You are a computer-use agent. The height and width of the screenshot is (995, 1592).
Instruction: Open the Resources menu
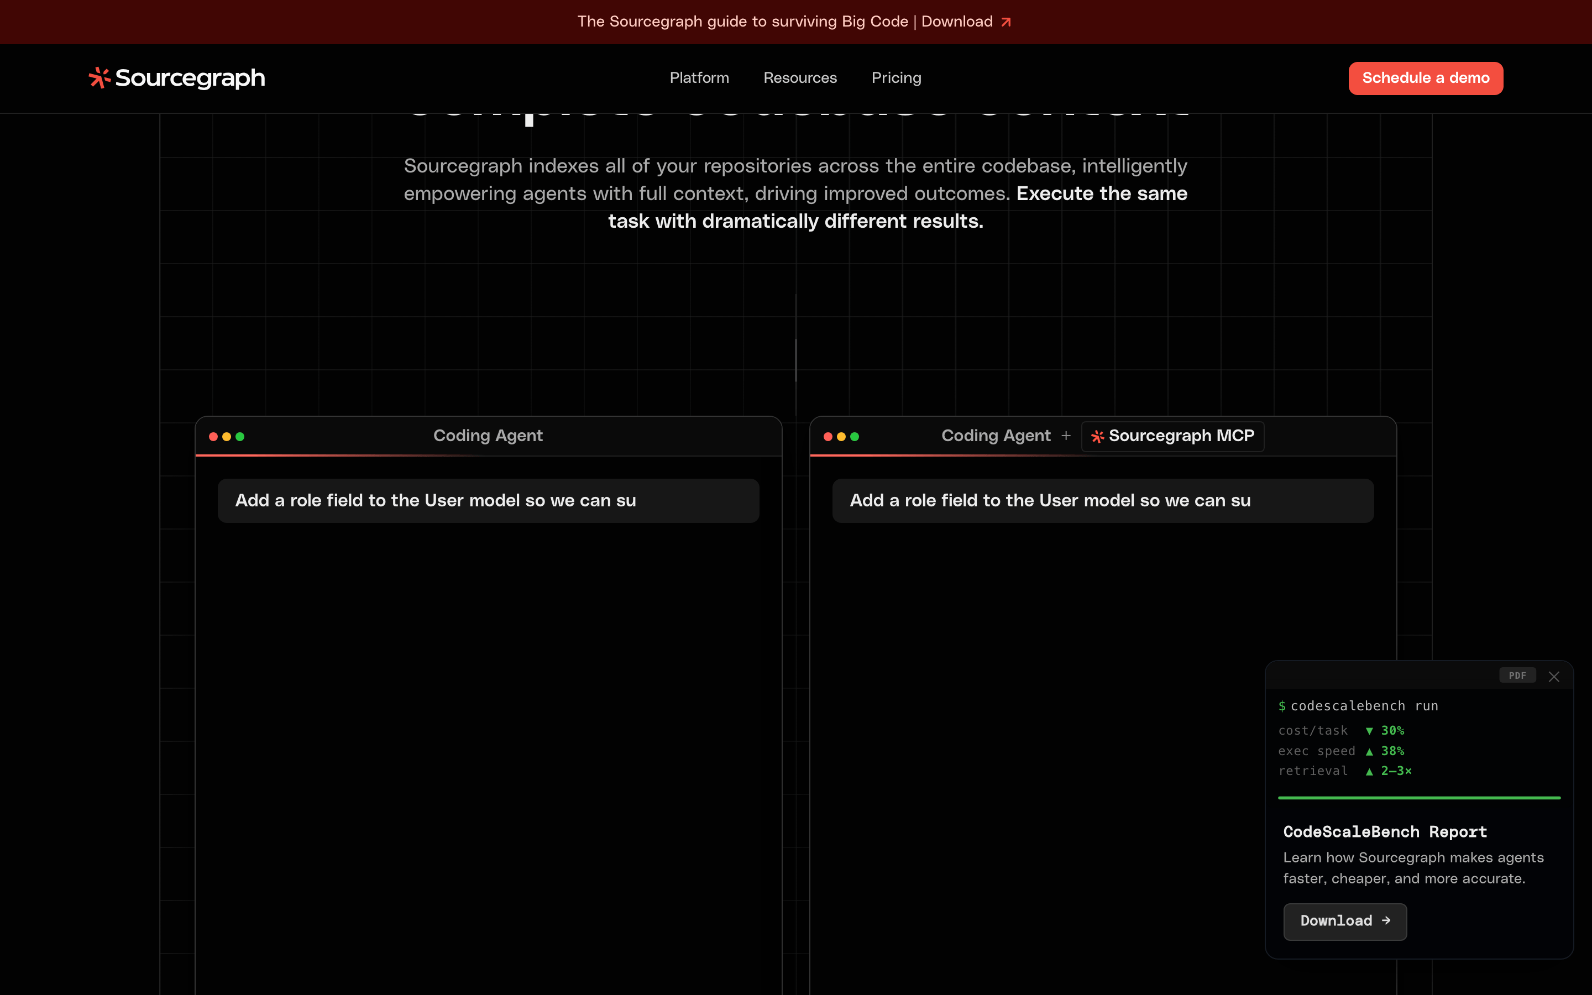point(800,77)
